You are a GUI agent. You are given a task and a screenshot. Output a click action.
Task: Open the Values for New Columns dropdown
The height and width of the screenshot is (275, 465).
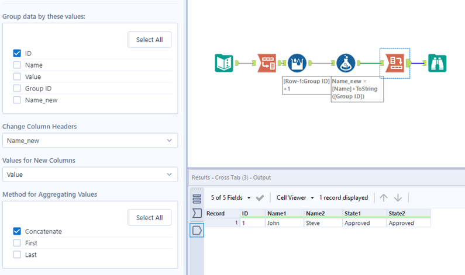90,175
